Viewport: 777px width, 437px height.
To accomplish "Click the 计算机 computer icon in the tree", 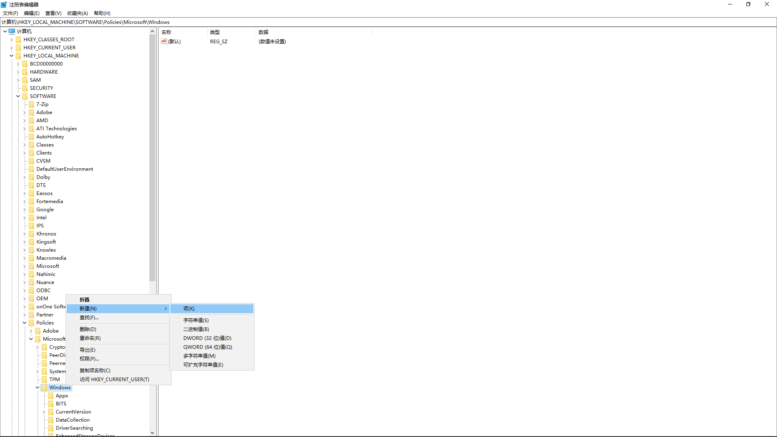I will [x=11, y=31].
